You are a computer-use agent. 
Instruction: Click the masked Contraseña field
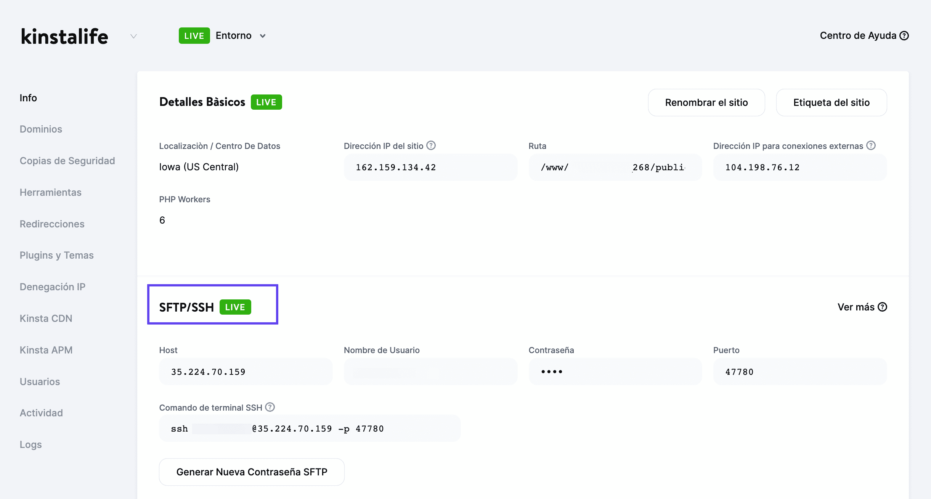615,372
